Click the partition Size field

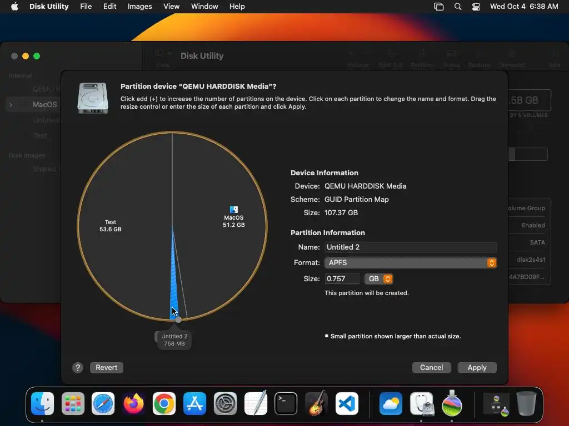pyautogui.click(x=342, y=278)
